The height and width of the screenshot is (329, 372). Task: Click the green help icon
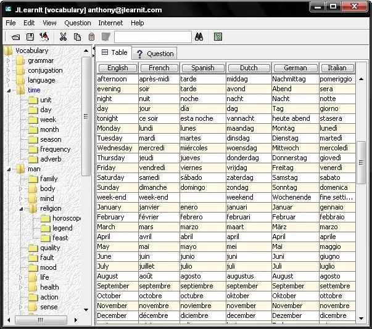click(x=218, y=37)
